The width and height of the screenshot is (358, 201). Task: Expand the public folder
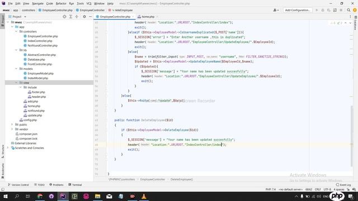tap(12, 125)
